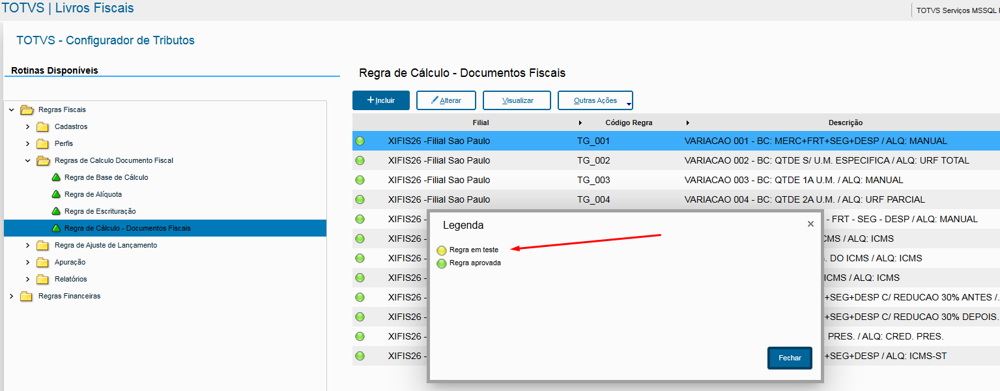Collapse the Regras Fiscais tree node

click(11, 109)
